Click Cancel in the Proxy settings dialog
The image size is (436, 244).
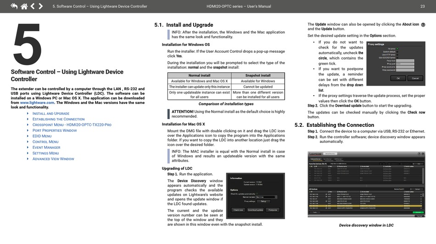pos(415,78)
